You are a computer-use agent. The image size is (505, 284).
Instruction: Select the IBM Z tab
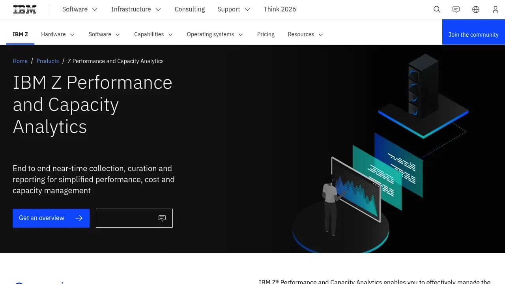(x=20, y=34)
